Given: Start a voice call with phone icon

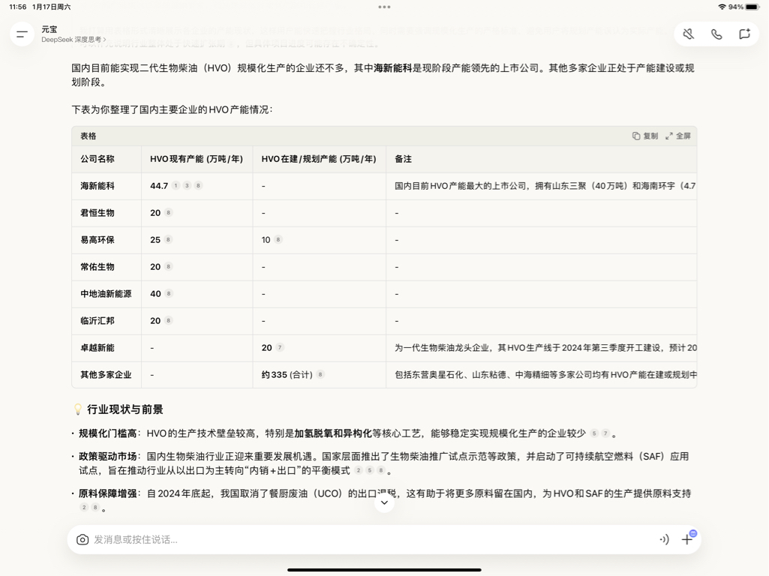Looking at the screenshot, I should point(716,34).
